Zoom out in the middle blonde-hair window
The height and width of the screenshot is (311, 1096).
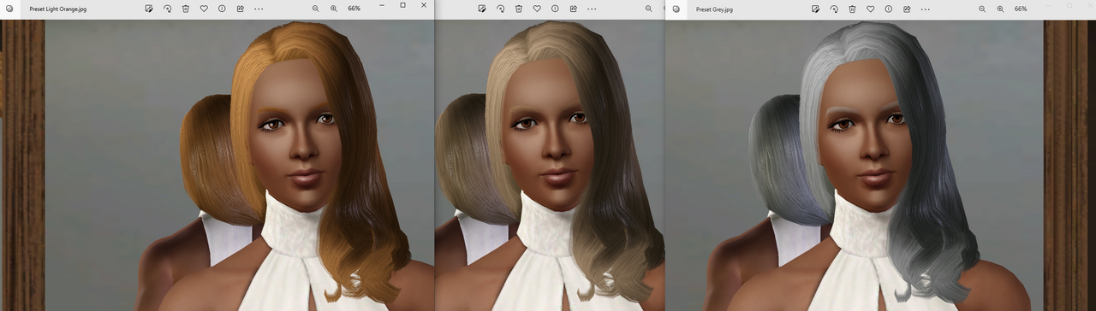(x=649, y=8)
